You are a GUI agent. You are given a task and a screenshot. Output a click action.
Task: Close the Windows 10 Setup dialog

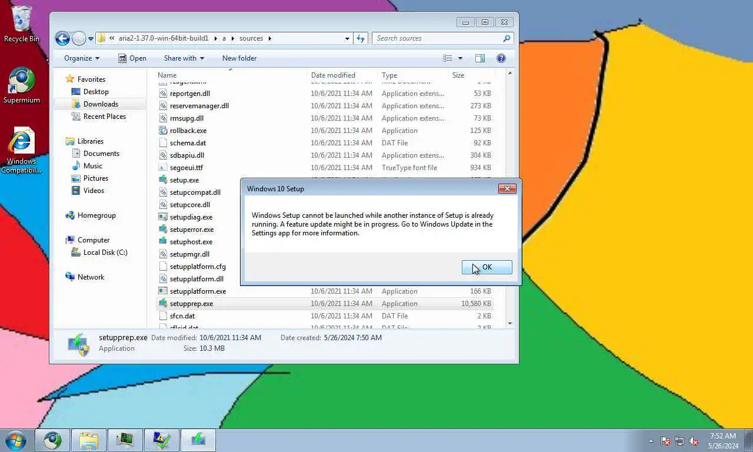click(507, 188)
